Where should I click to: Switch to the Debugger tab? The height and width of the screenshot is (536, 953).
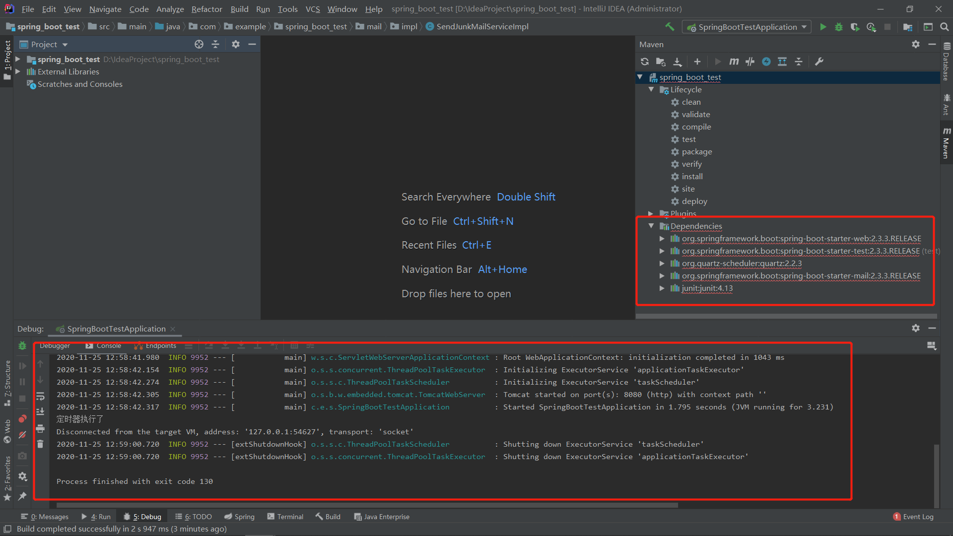(55, 345)
